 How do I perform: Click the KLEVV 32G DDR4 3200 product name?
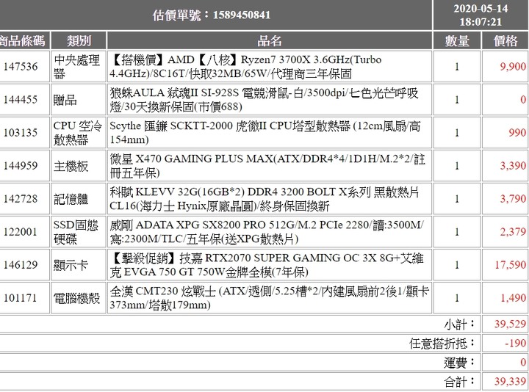click(264, 198)
